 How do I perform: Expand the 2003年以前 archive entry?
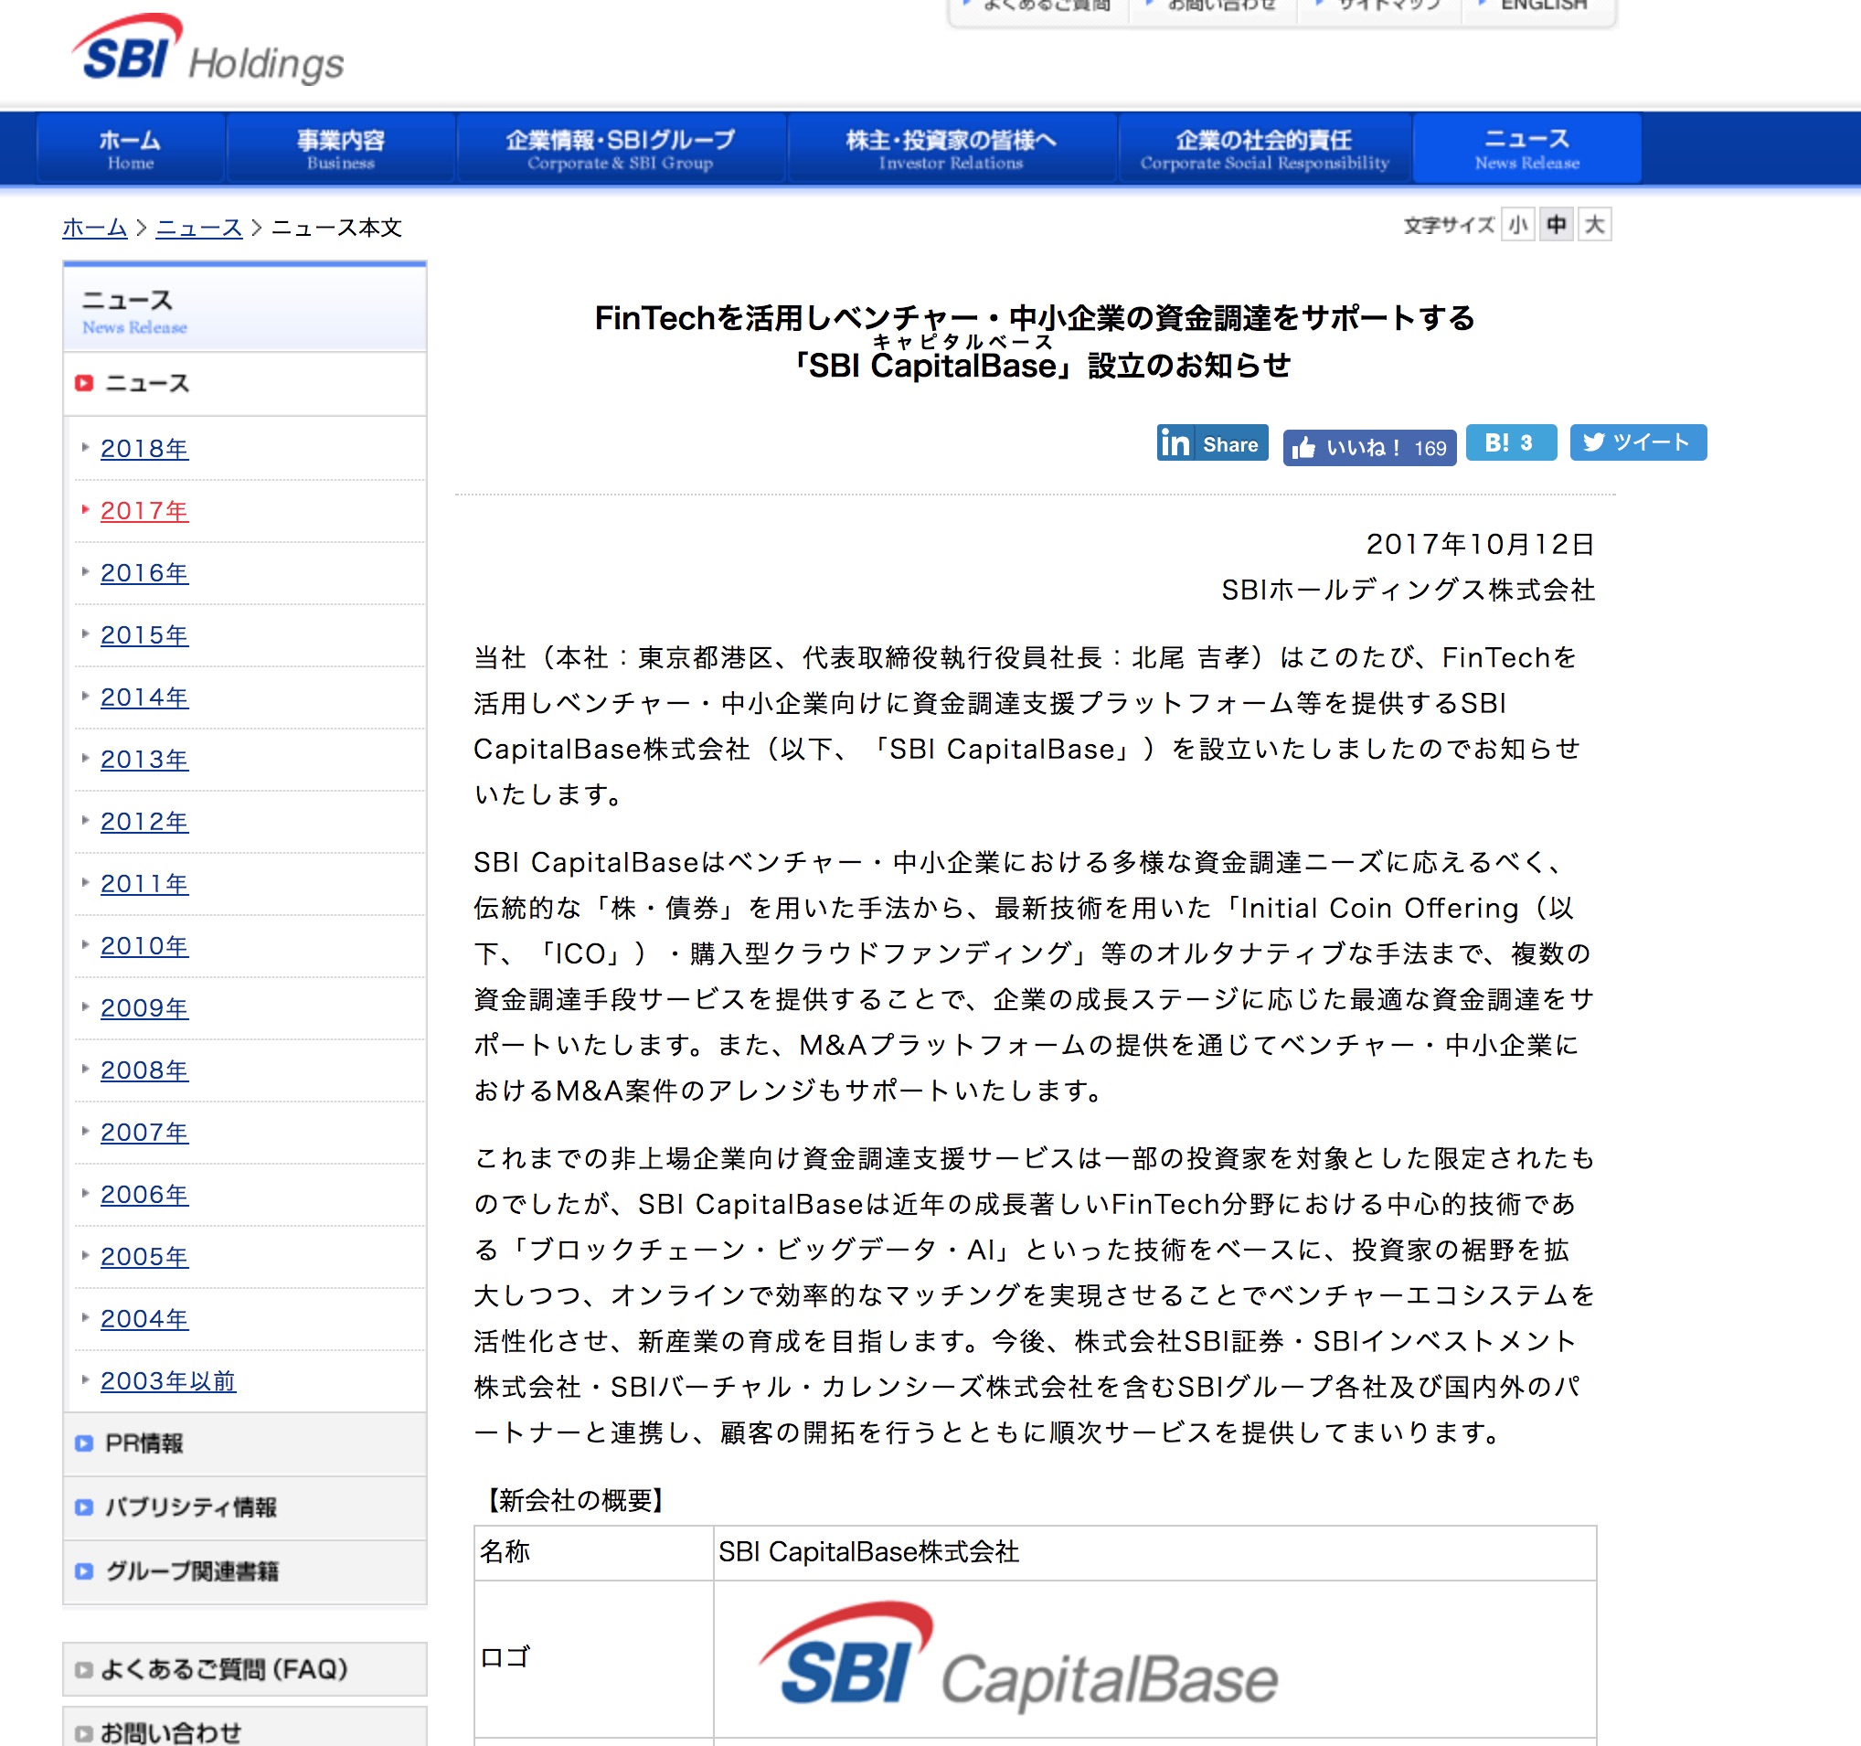click(167, 1381)
